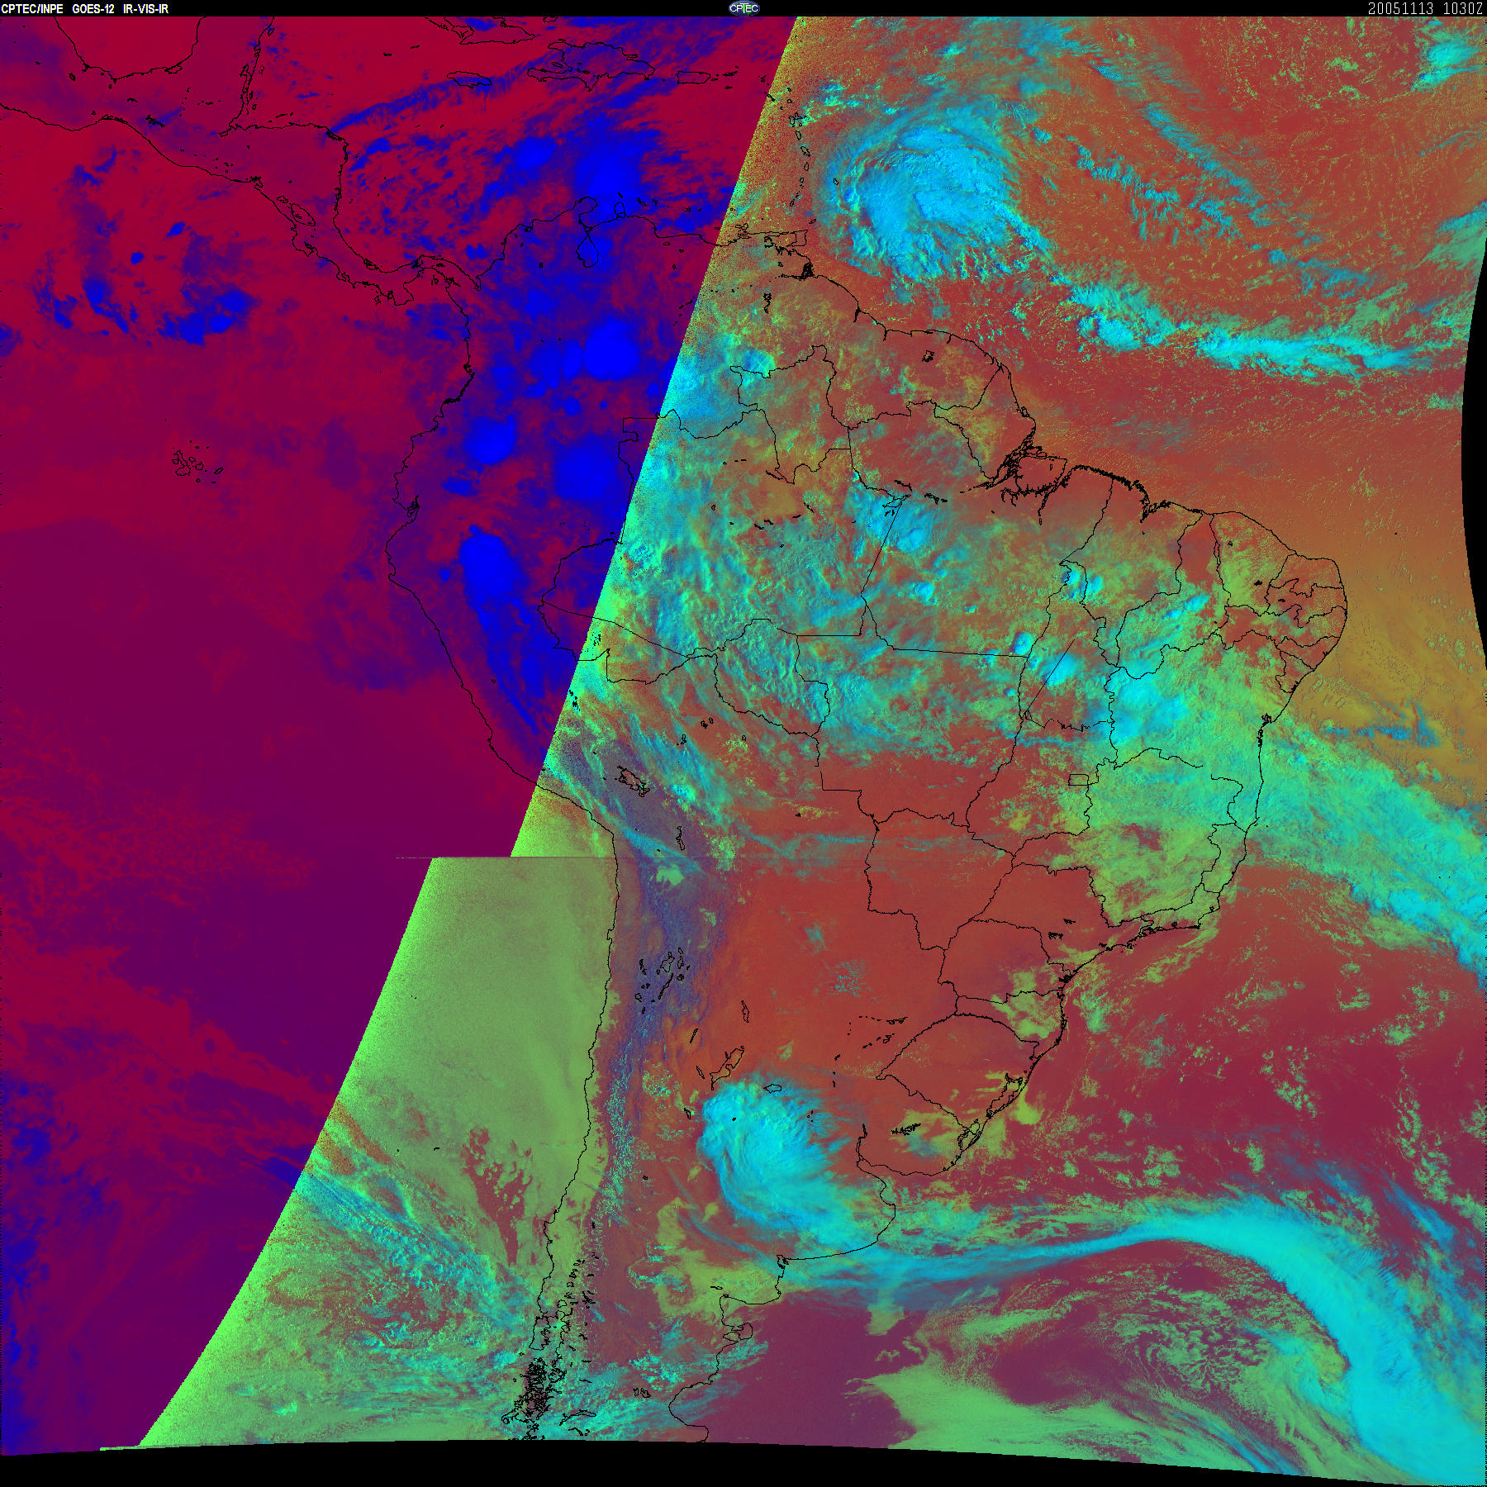1487x1487 pixels.
Task: Click the "20051113 1030Z" timestamp
Action: point(1426,8)
